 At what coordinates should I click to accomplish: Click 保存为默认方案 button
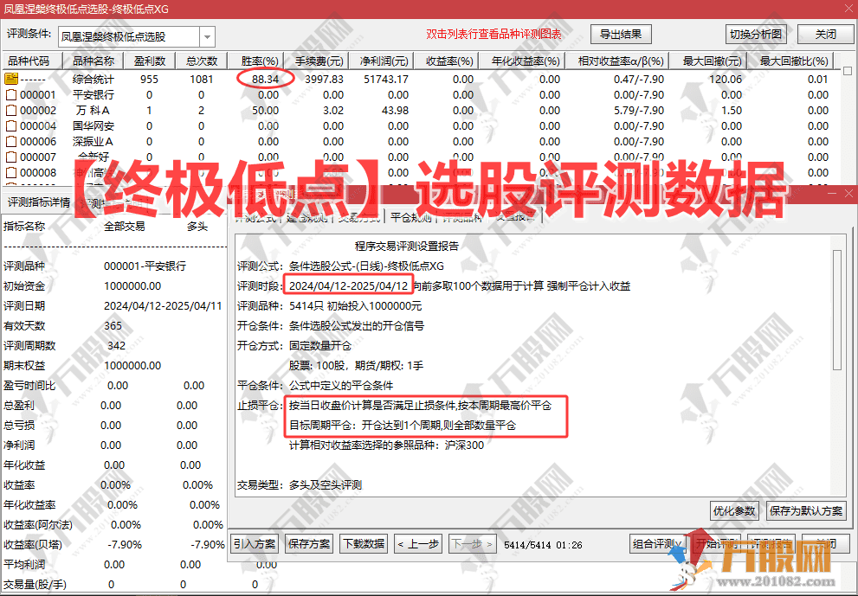pos(806,510)
